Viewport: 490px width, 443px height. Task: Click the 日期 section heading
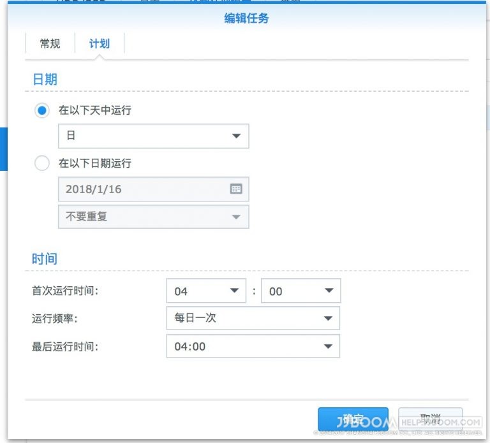tap(45, 79)
